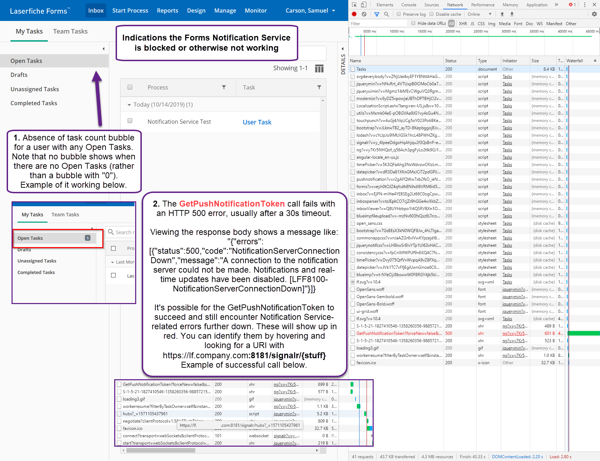Filter requests by All type
This screenshot has width=600, height=461.
[452, 24]
